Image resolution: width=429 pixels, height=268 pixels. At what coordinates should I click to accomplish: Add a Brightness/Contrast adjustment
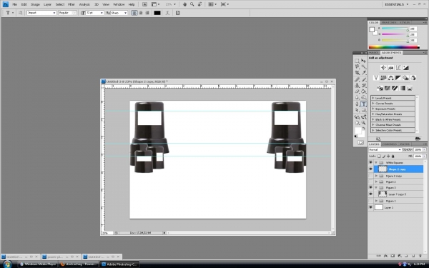tap(383, 68)
